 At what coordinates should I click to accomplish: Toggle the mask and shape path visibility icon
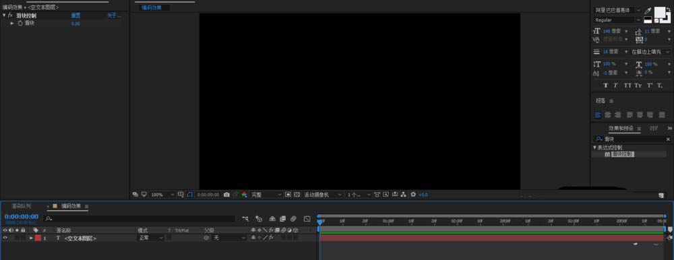pos(189,194)
